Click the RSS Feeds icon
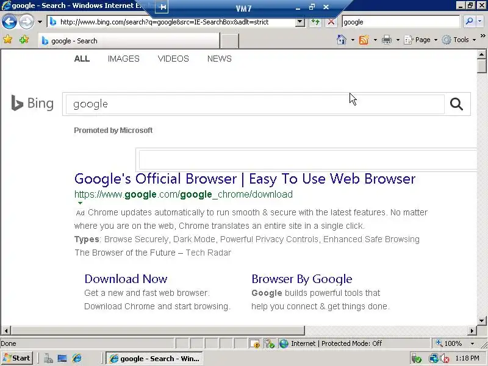The height and width of the screenshot is (366, 488). pos(364,40)
